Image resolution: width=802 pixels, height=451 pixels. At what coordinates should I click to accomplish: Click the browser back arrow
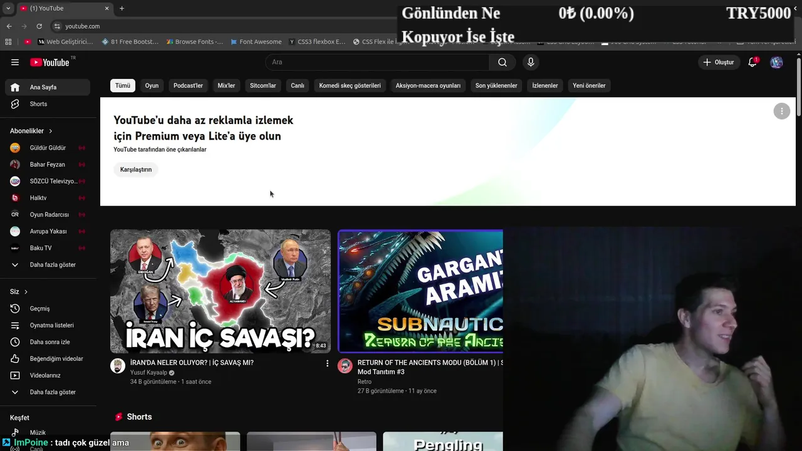coord(9,26)
